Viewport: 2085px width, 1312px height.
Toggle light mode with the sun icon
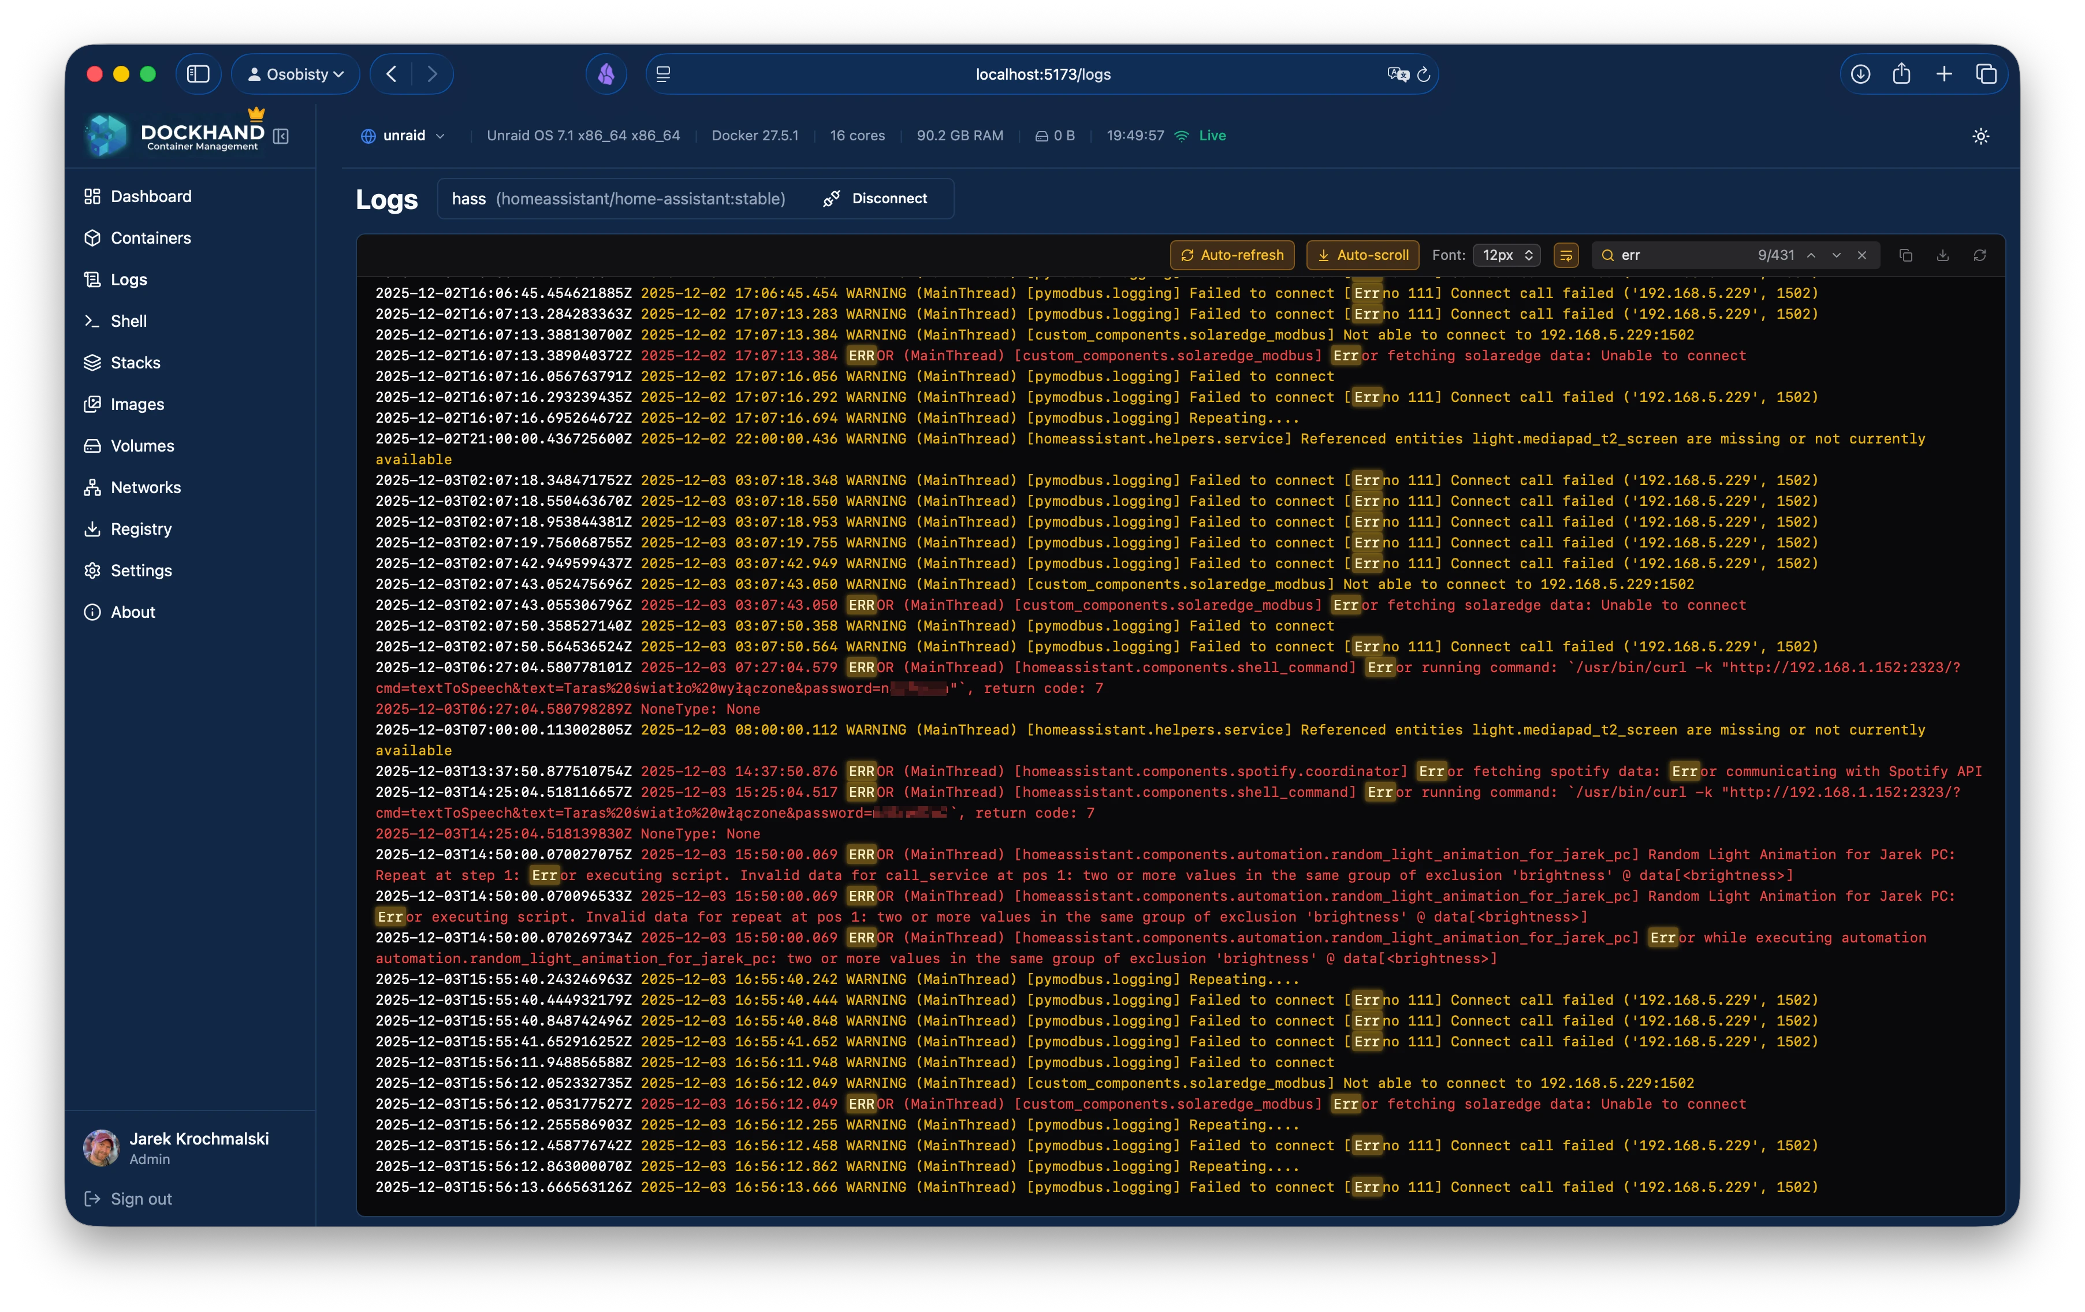(x=1980, y=136)
